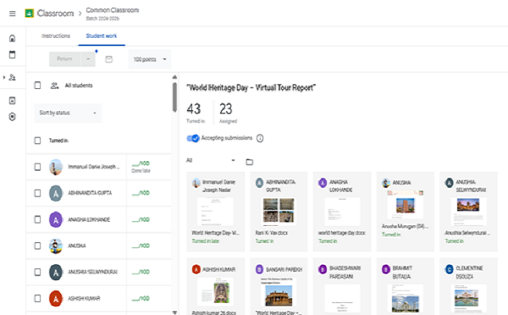This screenshot has height=315, width=508.
Task: Switch to the Instructions tab
Action: 56,36
